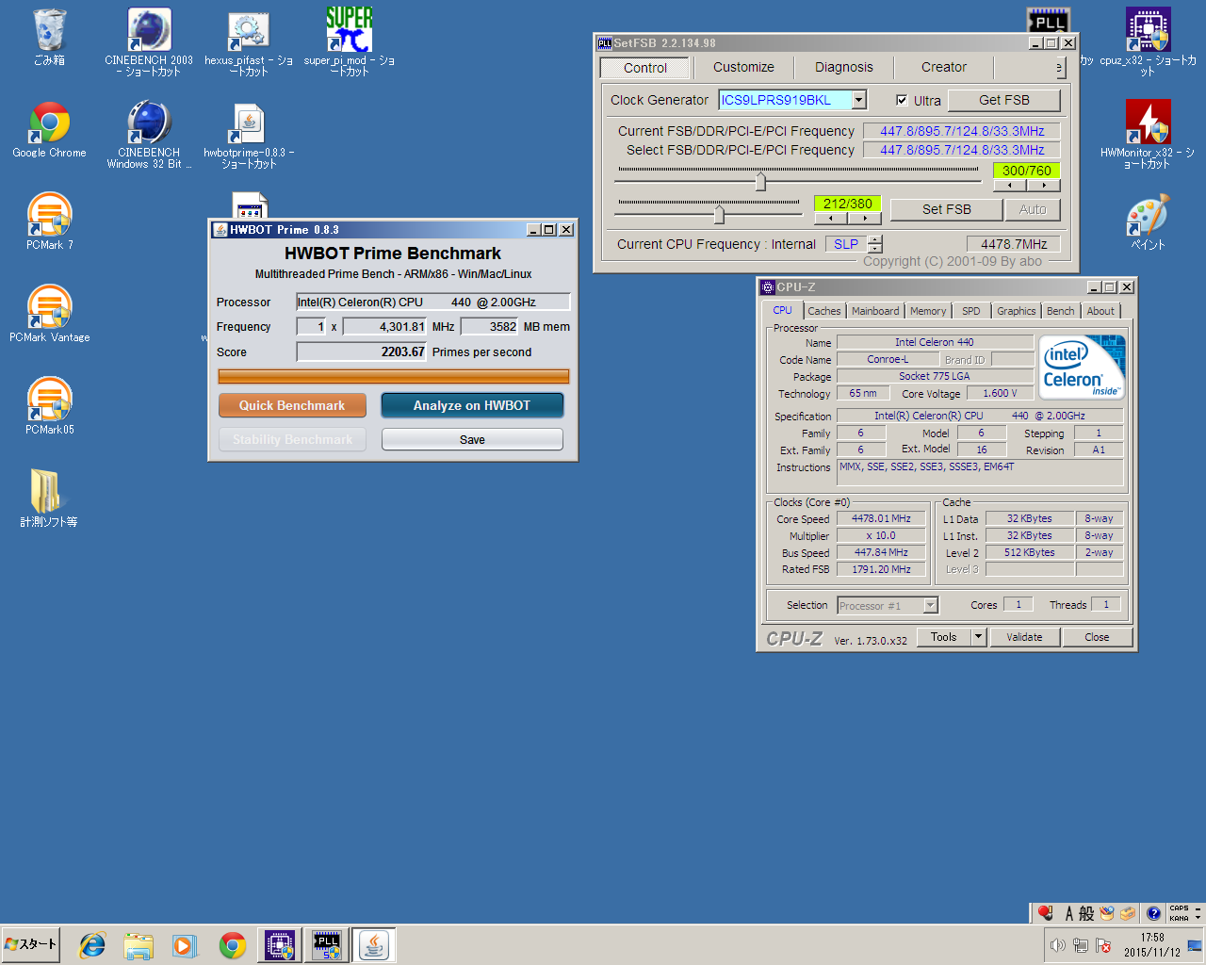Click Analyze on HWBOT button

tap(472, 405)
